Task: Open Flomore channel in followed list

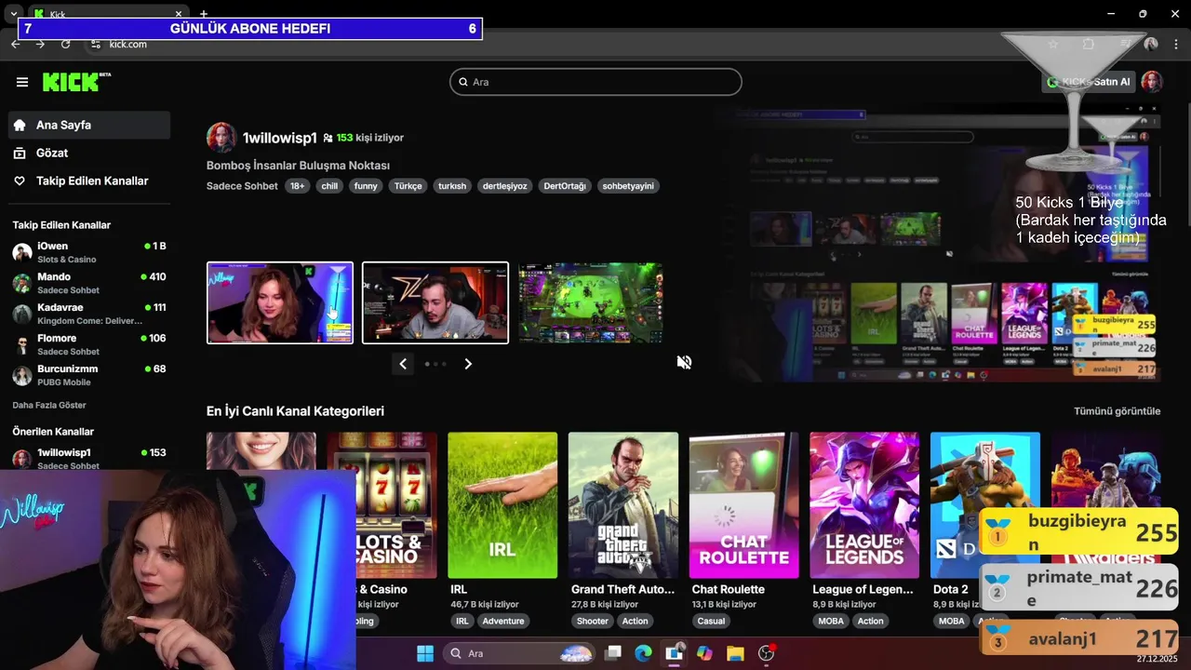Action: pyautogui.click(x=89, y=344)
